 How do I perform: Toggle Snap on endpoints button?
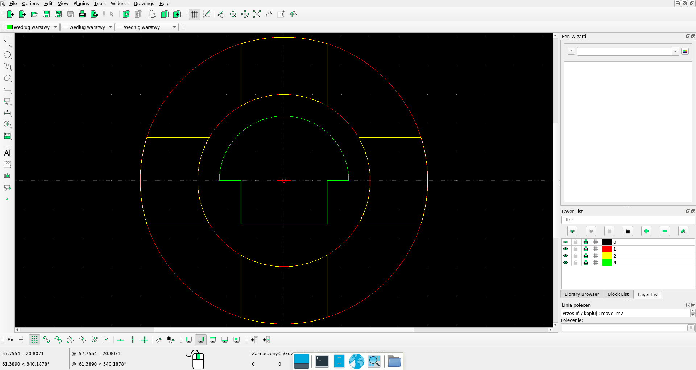click(46, 340)
